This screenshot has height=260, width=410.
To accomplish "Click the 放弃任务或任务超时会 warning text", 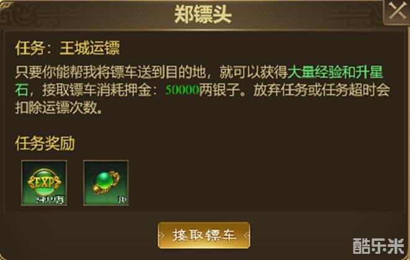I will [322, 90].
